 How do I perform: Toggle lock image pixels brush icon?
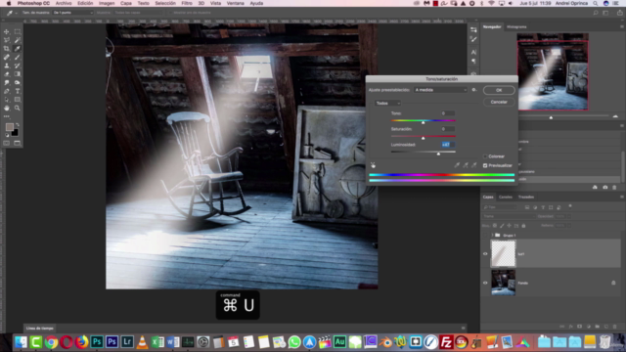pyautogui.click(x=502, y=226)
